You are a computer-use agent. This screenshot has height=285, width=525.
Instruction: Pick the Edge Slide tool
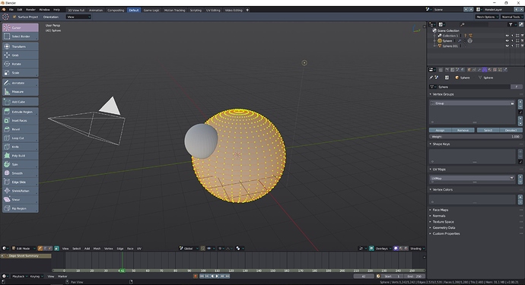(21, 182)
